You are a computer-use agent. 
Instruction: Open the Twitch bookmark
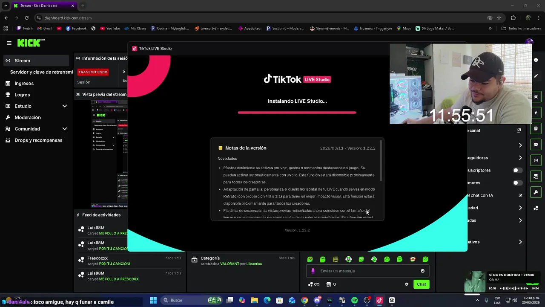click(x=24, y=29)
